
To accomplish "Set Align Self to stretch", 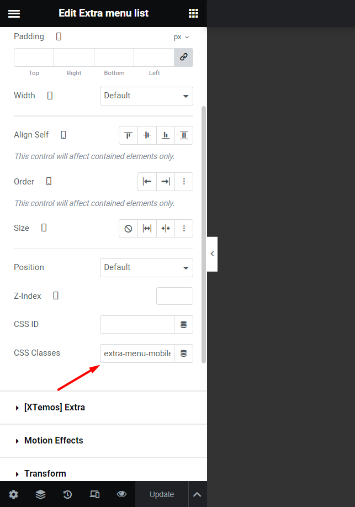I will [x=184, y=135].
